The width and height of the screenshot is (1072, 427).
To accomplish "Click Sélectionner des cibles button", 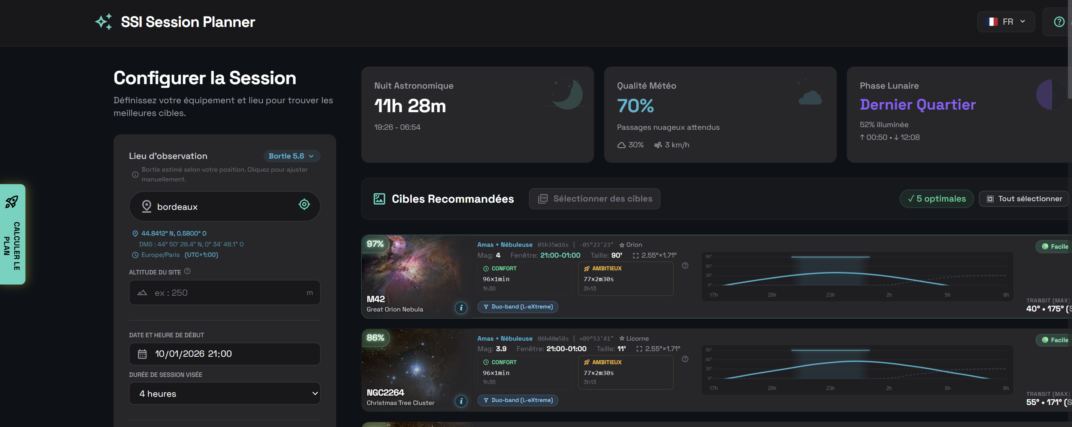I will click(594, 199).
